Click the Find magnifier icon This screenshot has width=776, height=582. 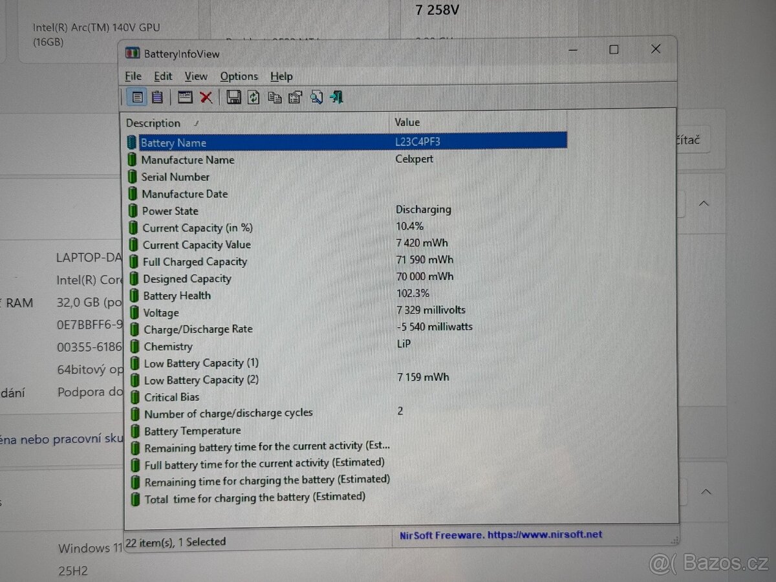[316, 97]
